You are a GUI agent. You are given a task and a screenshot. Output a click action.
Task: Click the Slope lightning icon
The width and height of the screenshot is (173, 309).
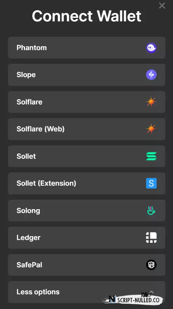(151, 75)
